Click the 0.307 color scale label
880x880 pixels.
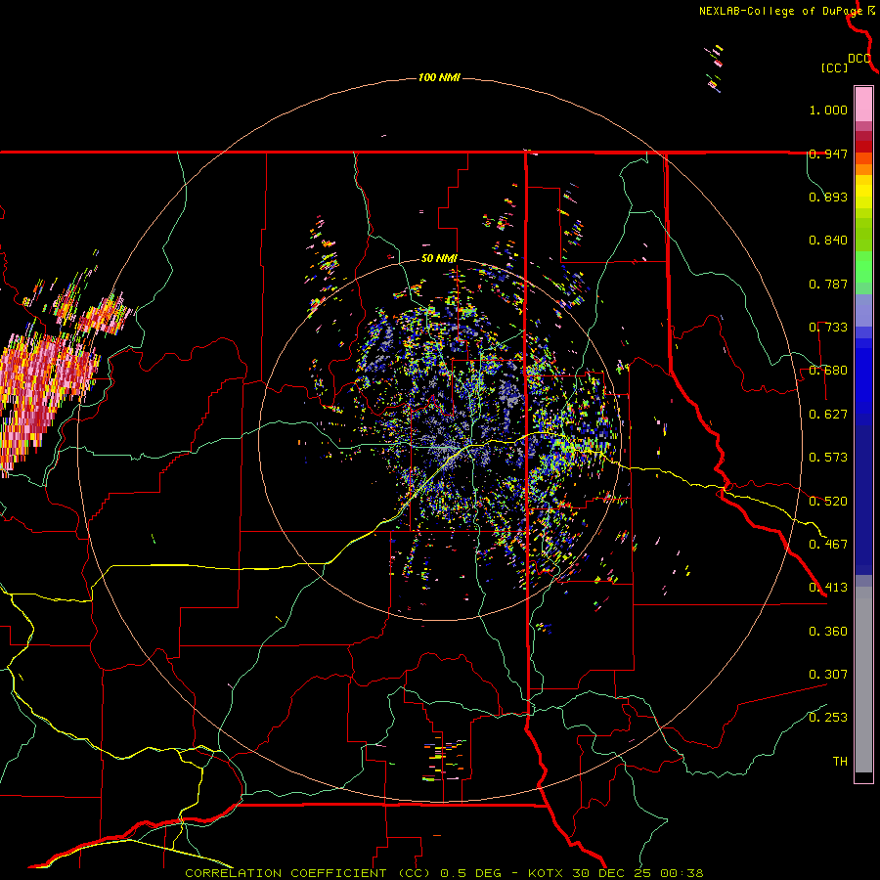[828, 675]
